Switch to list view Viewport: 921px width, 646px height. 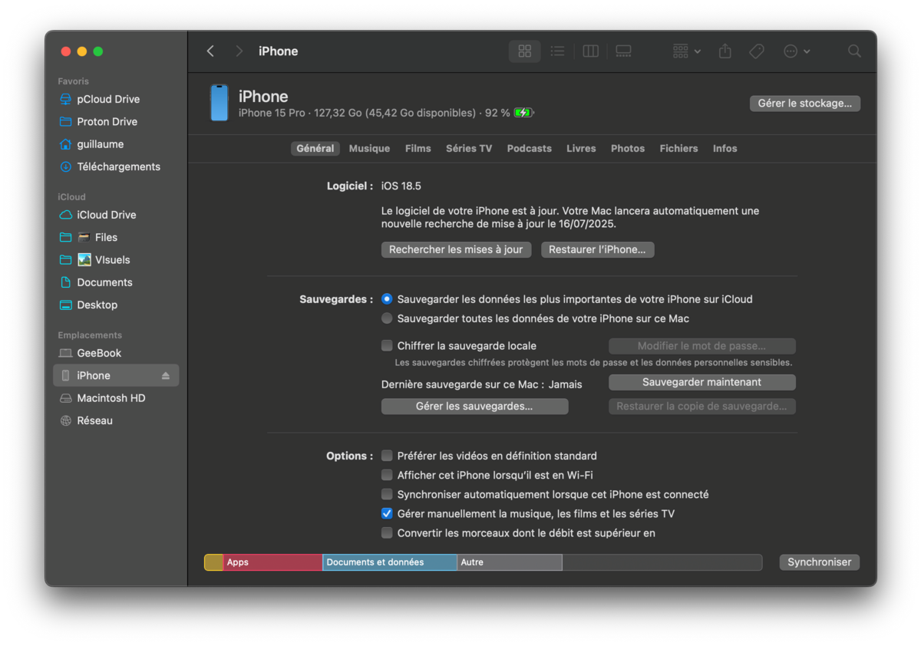(x=557, y=51)
